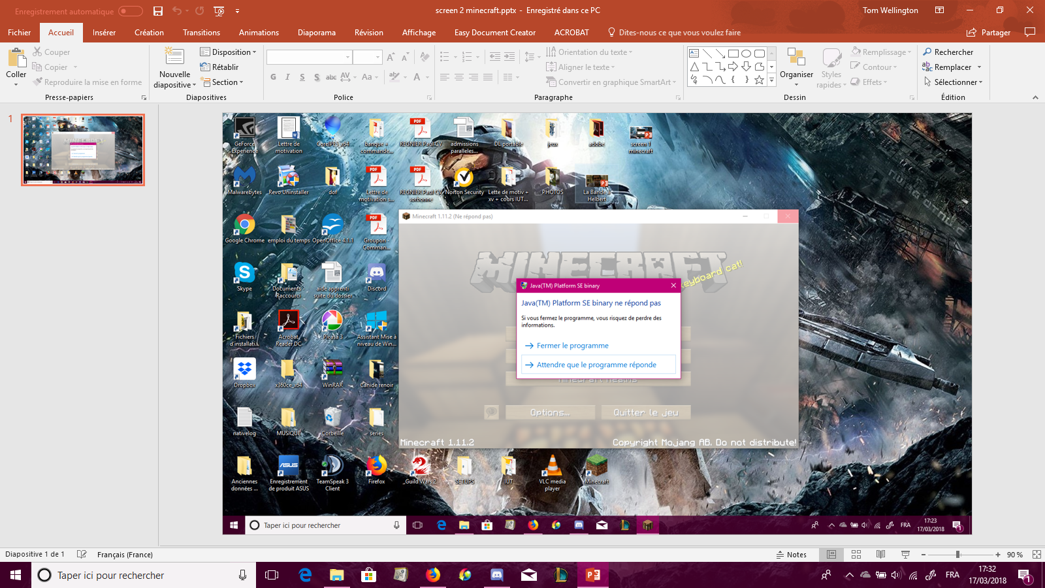Apply the Reproduire la mise en forme painter
The width and height of the screenshot is (1045, 588).
[88, 82]
